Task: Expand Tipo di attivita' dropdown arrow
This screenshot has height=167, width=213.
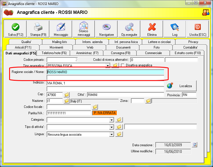Action: tap(111, 127)
